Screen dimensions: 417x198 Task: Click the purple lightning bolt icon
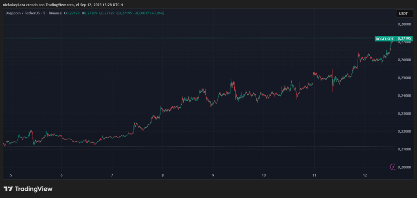393,167
